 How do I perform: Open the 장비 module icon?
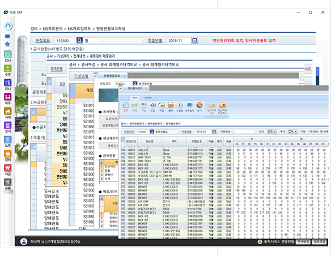point(7,125)
